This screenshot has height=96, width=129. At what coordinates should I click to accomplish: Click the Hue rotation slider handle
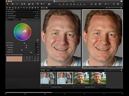[x=26, y=45]
